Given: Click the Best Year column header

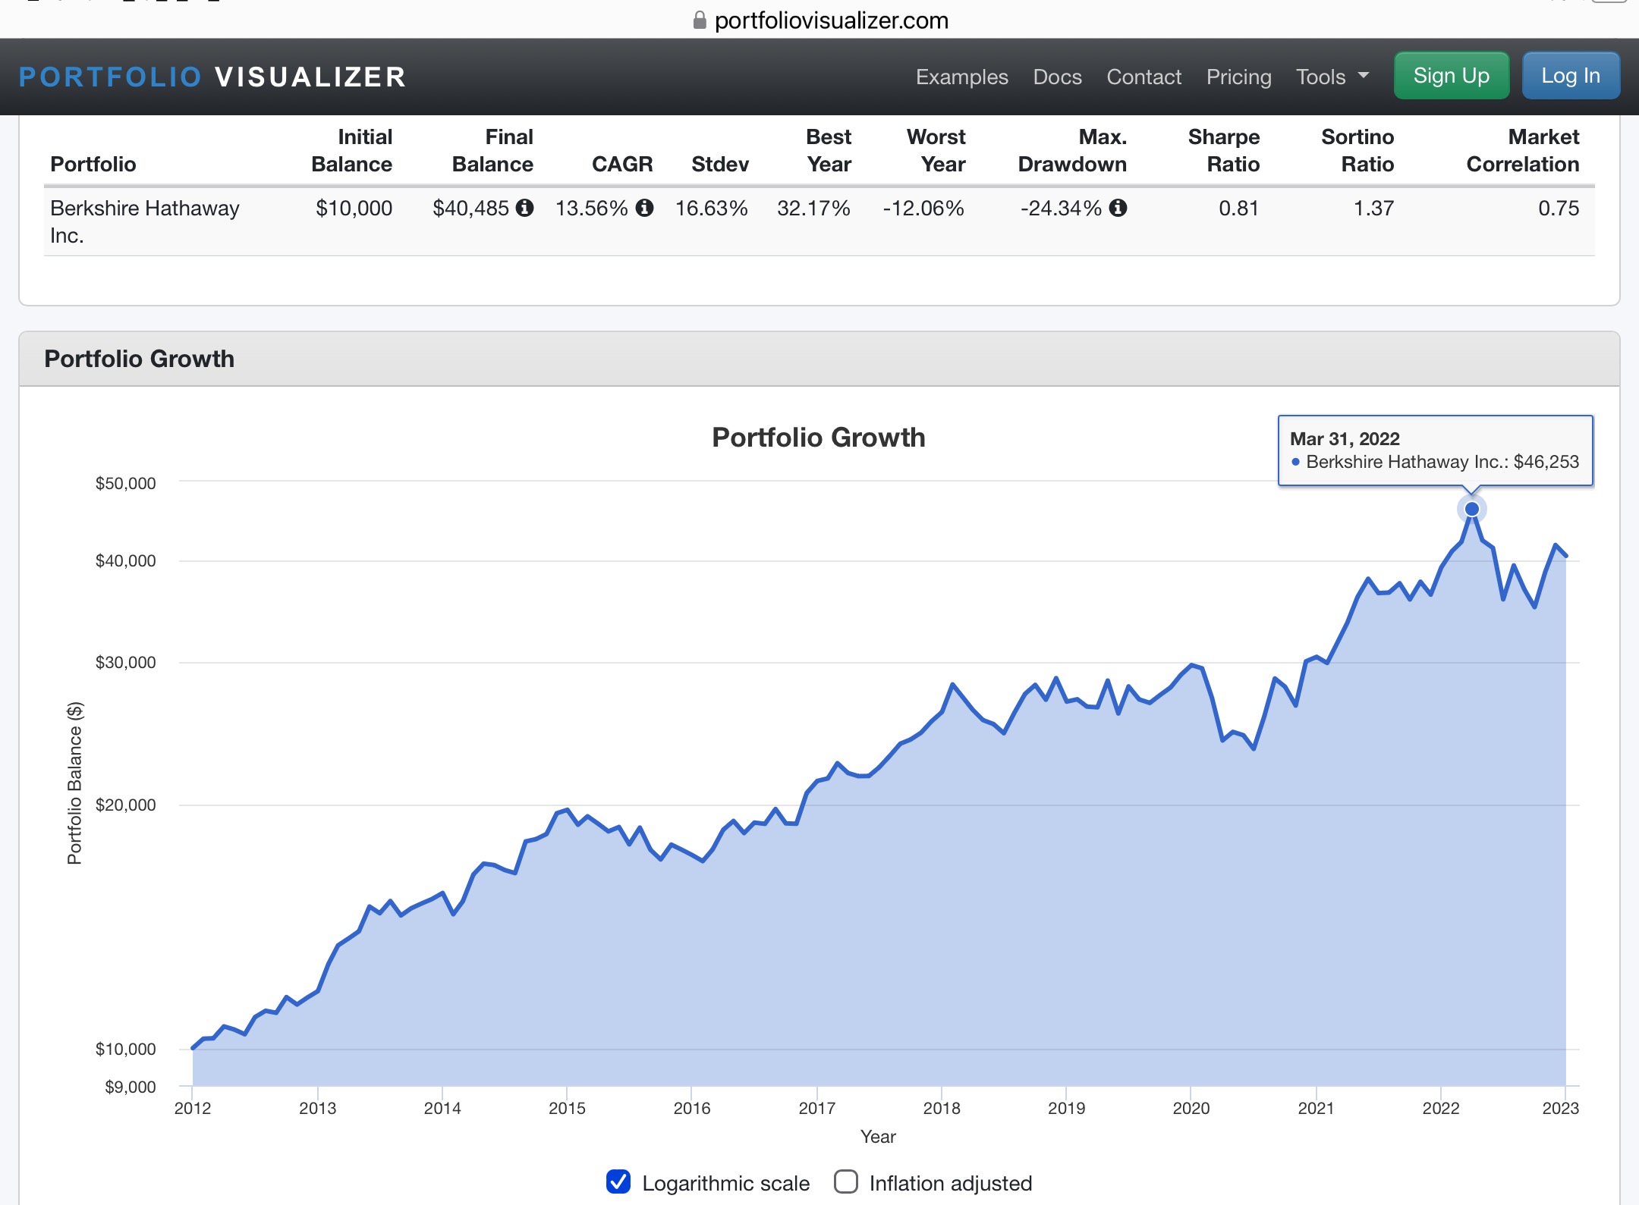Looking at the screenshot, I should pos(829,150).
